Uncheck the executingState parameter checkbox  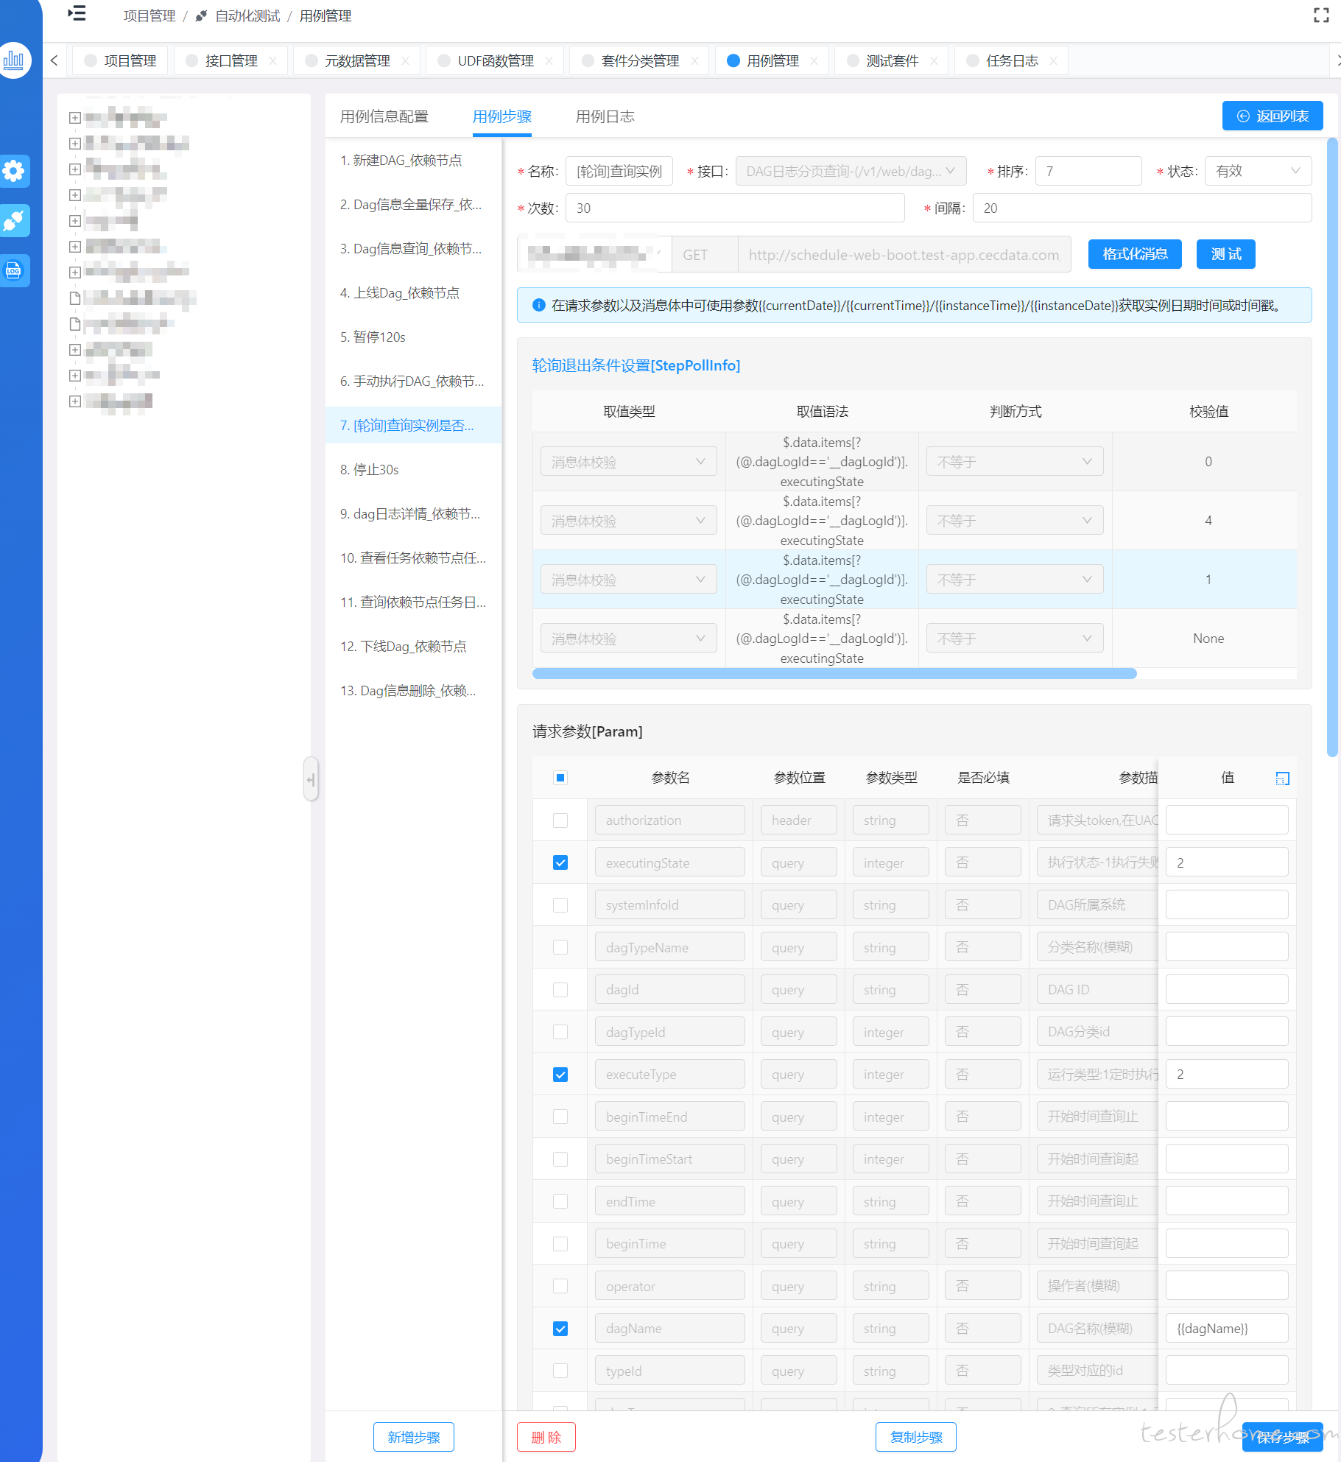point(560,862)
